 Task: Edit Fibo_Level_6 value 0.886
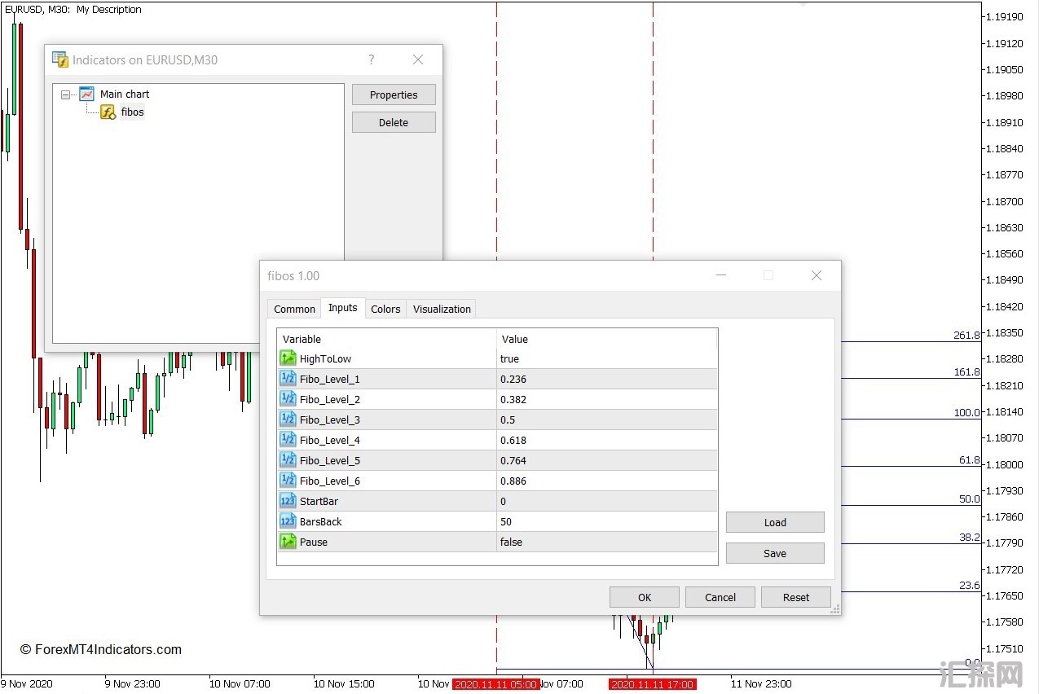606,481
